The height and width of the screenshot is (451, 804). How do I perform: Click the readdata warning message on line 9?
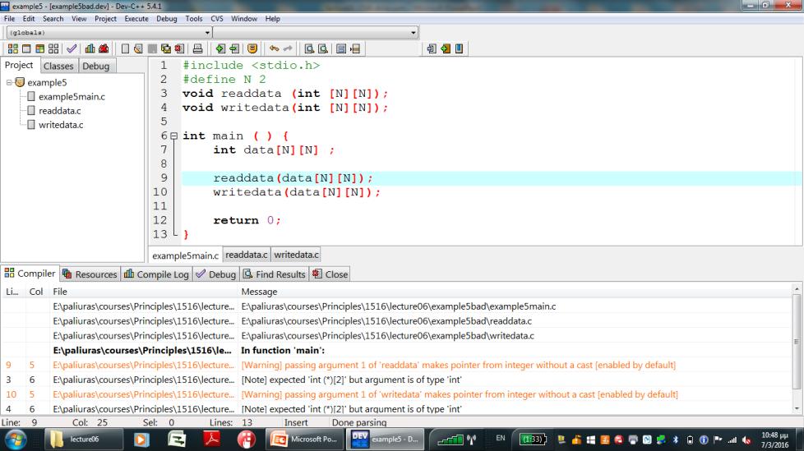459,365
